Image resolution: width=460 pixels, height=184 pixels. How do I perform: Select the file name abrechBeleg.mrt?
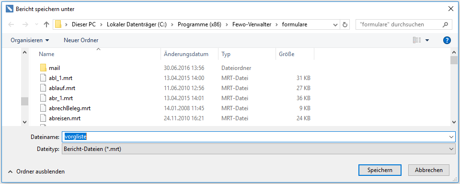[x=70, y=108]
